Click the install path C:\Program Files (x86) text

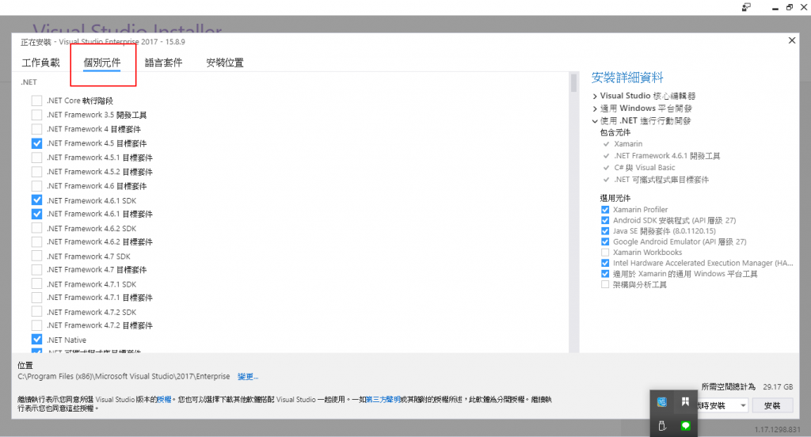pos(124,377)
